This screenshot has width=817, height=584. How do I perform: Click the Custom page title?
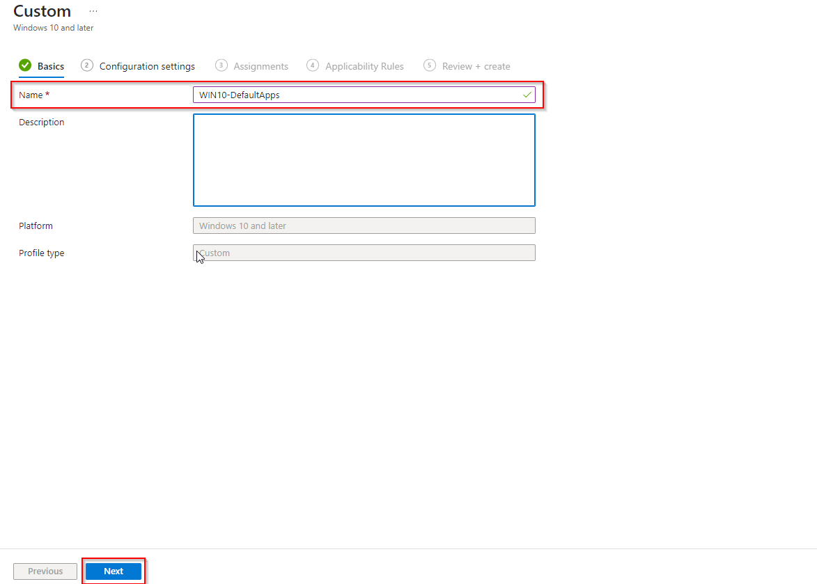(42, 11)
